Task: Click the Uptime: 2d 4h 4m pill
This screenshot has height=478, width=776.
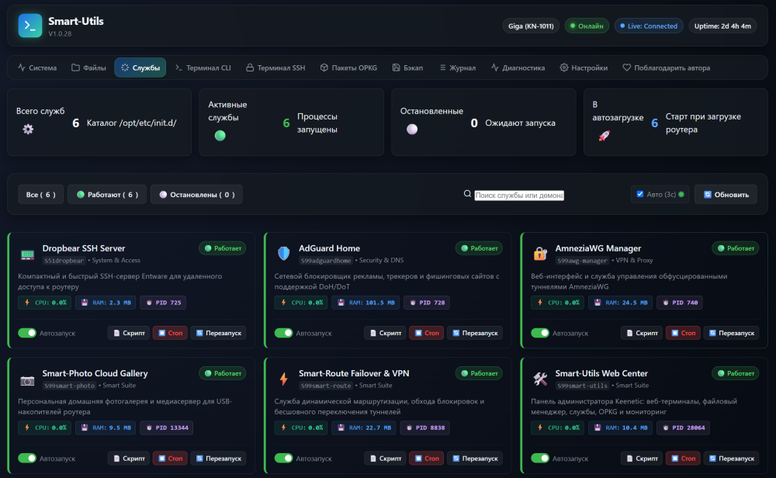Action: 722,26
